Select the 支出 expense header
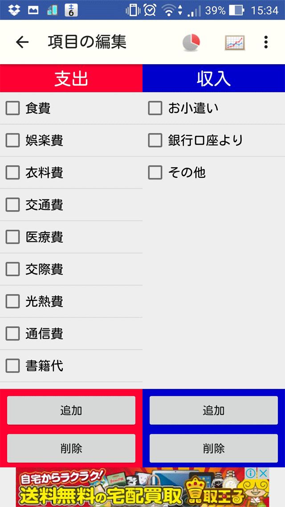The height and width of the screenshot is (507, 285). [x=71, y=78]
